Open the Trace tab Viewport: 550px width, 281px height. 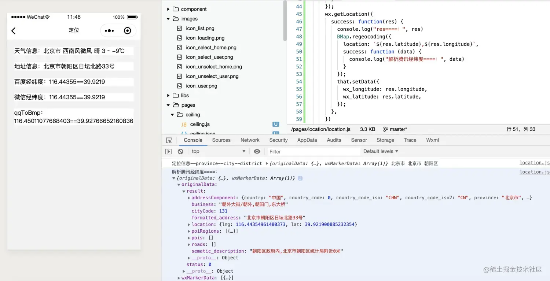pos(410,140)
